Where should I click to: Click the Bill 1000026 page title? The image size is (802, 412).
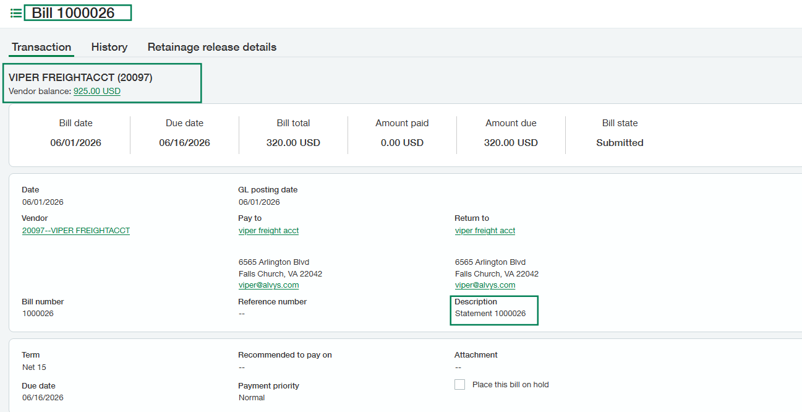tap(73, 13)
